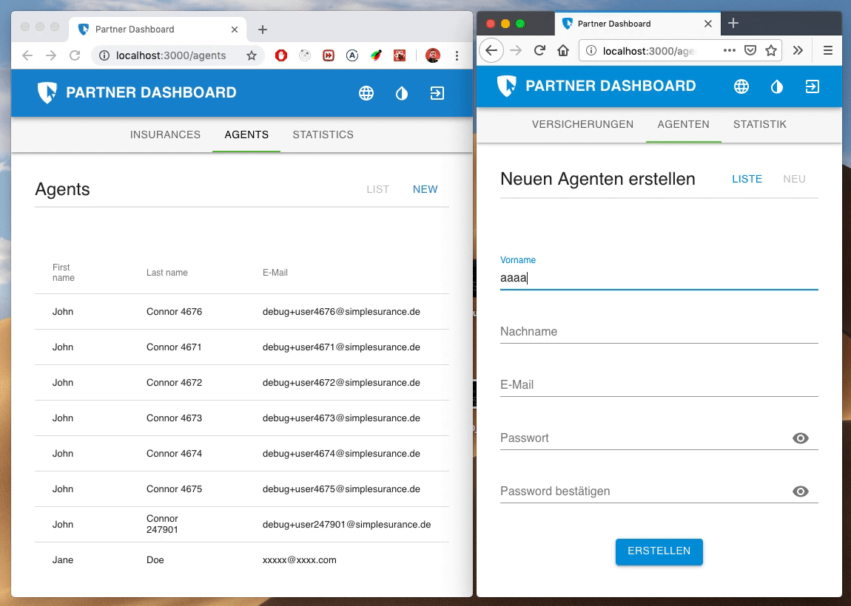Switch to the STATISTIK tab
The image size is (851, 606).
pos(760,124)
